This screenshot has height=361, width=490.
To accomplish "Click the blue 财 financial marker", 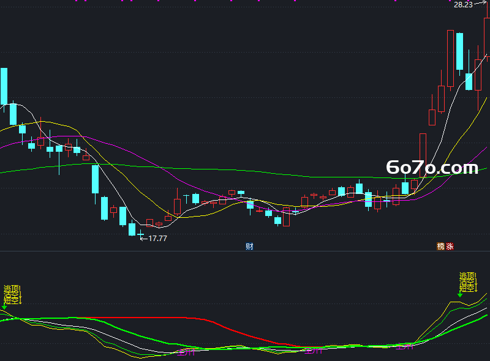I will point(249,247).
